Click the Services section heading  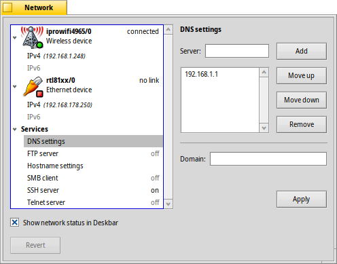35,129
